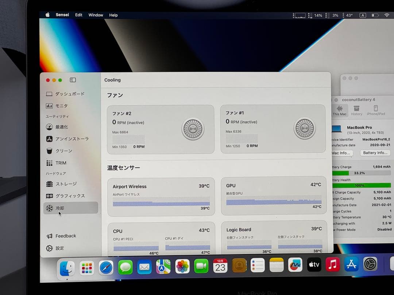This screenshot has width=394, height=295.
Task: Open the Window menu in the menu bar
Action: 96,15
